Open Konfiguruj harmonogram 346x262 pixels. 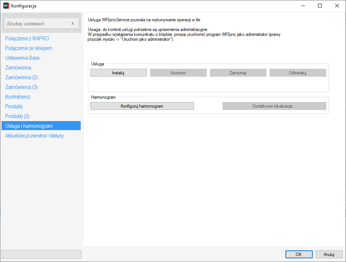142,106
